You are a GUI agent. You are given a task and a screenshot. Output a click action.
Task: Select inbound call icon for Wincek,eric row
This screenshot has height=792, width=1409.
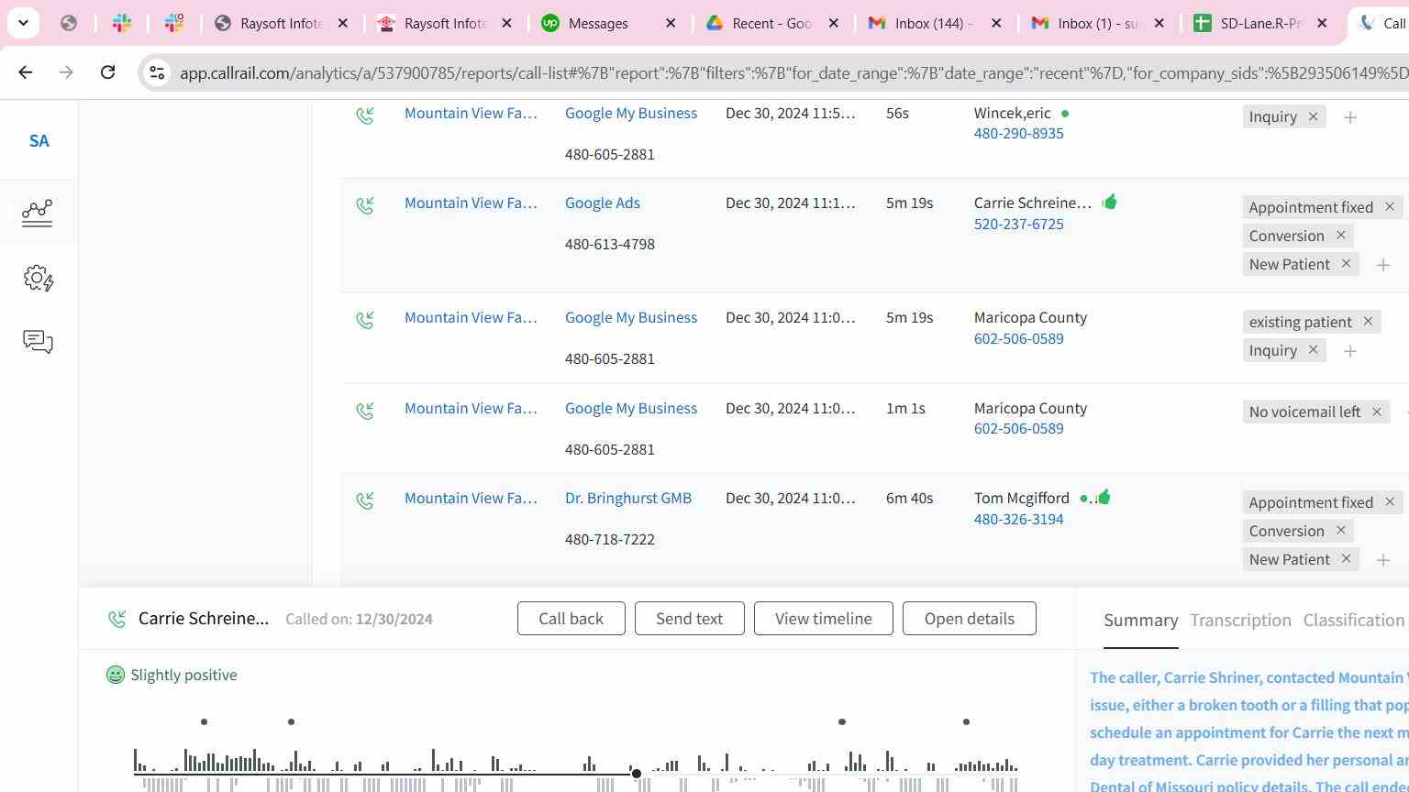pos(365,115)
